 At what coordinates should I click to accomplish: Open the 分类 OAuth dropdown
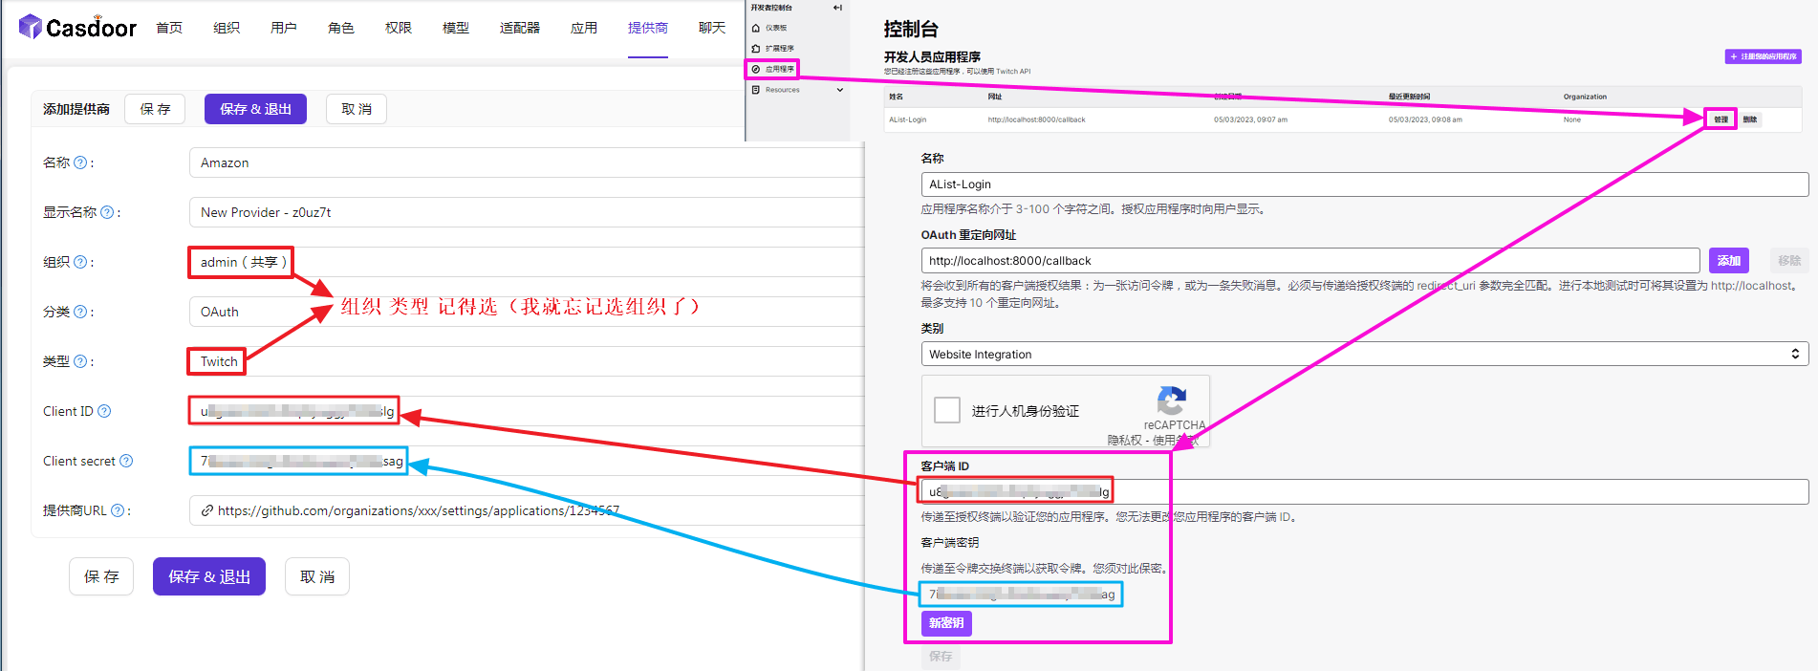pyautogui.click(x=526, y=312)
